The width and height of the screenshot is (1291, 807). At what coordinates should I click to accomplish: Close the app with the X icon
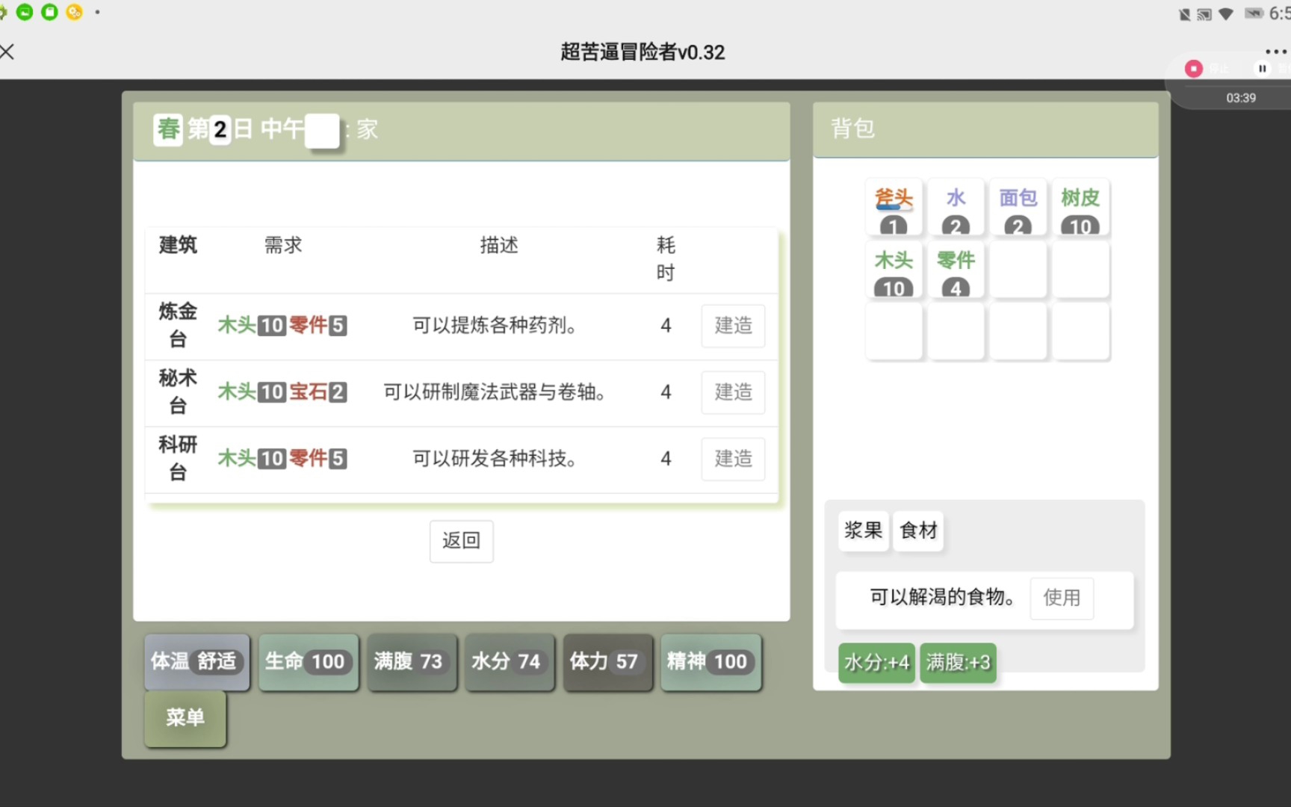(x=7, y=52)
